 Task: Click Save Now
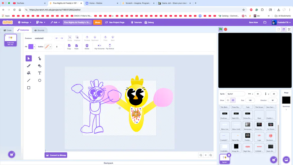coord(253,22)
